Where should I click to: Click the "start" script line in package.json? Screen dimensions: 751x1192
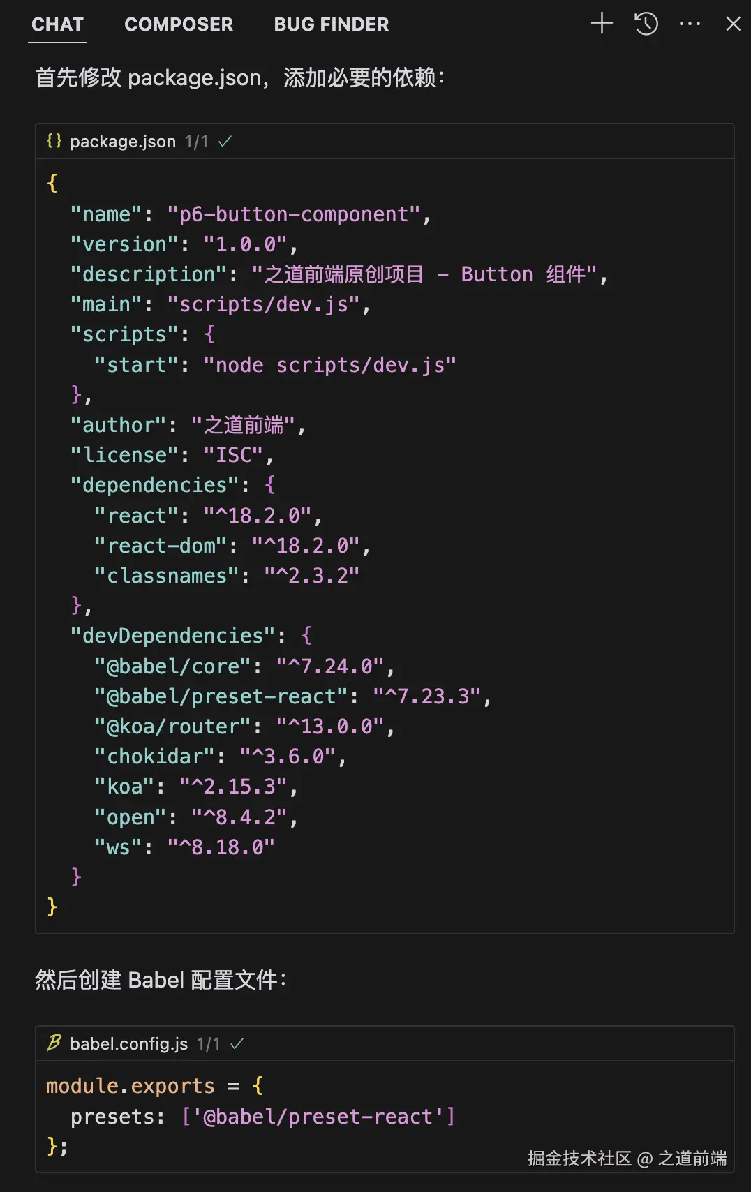coord(275,365)
